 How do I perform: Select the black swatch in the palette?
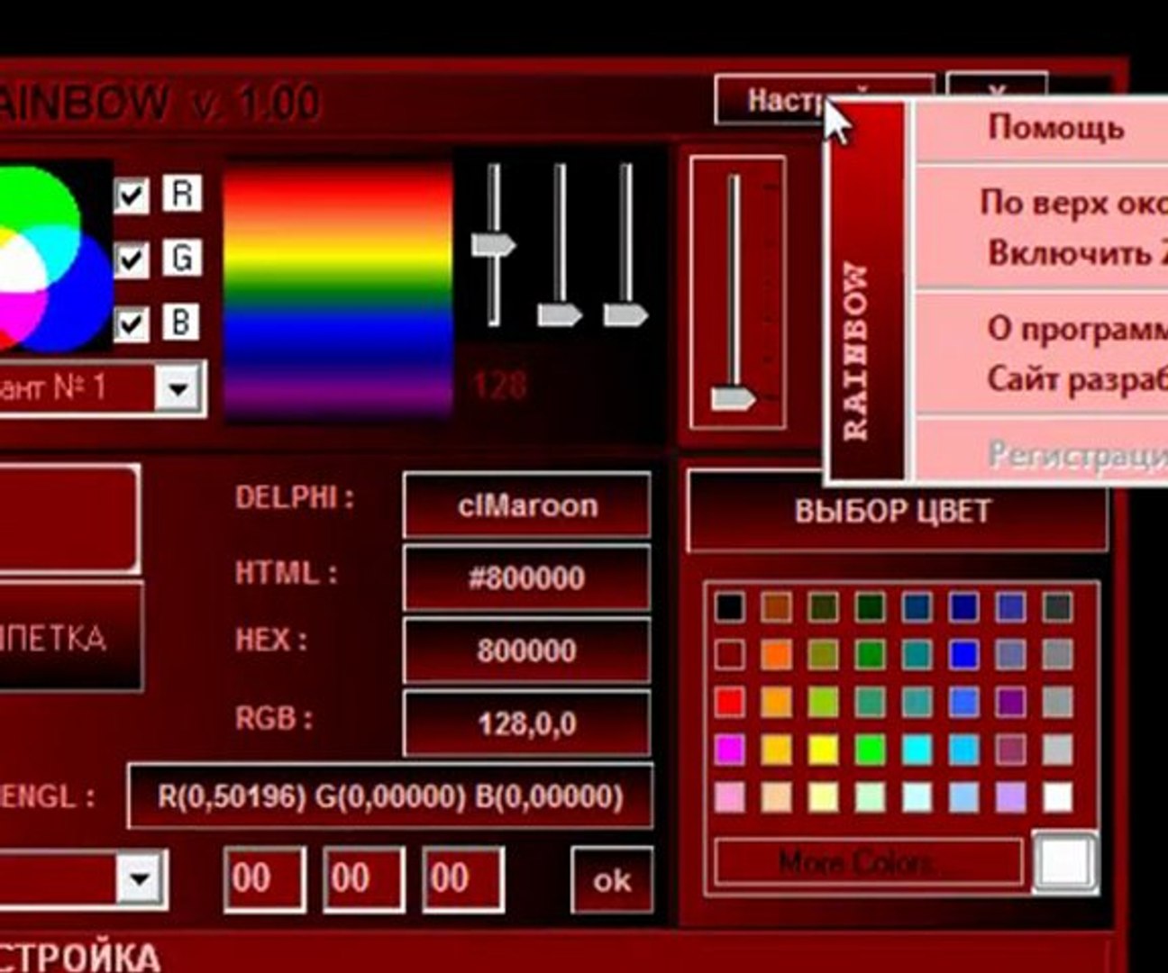730,607
